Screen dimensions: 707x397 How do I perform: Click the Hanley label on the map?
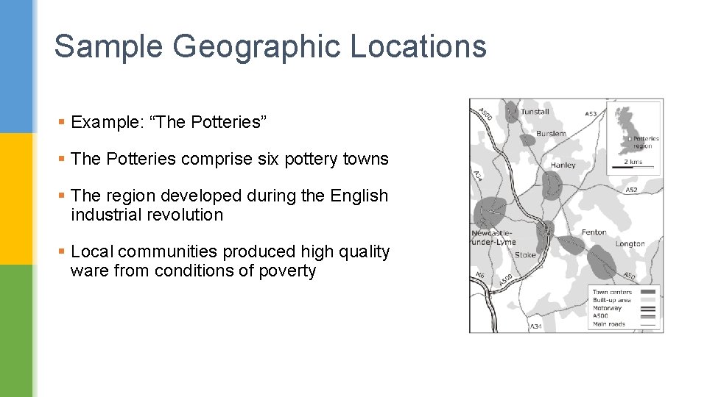click(563, 165)
